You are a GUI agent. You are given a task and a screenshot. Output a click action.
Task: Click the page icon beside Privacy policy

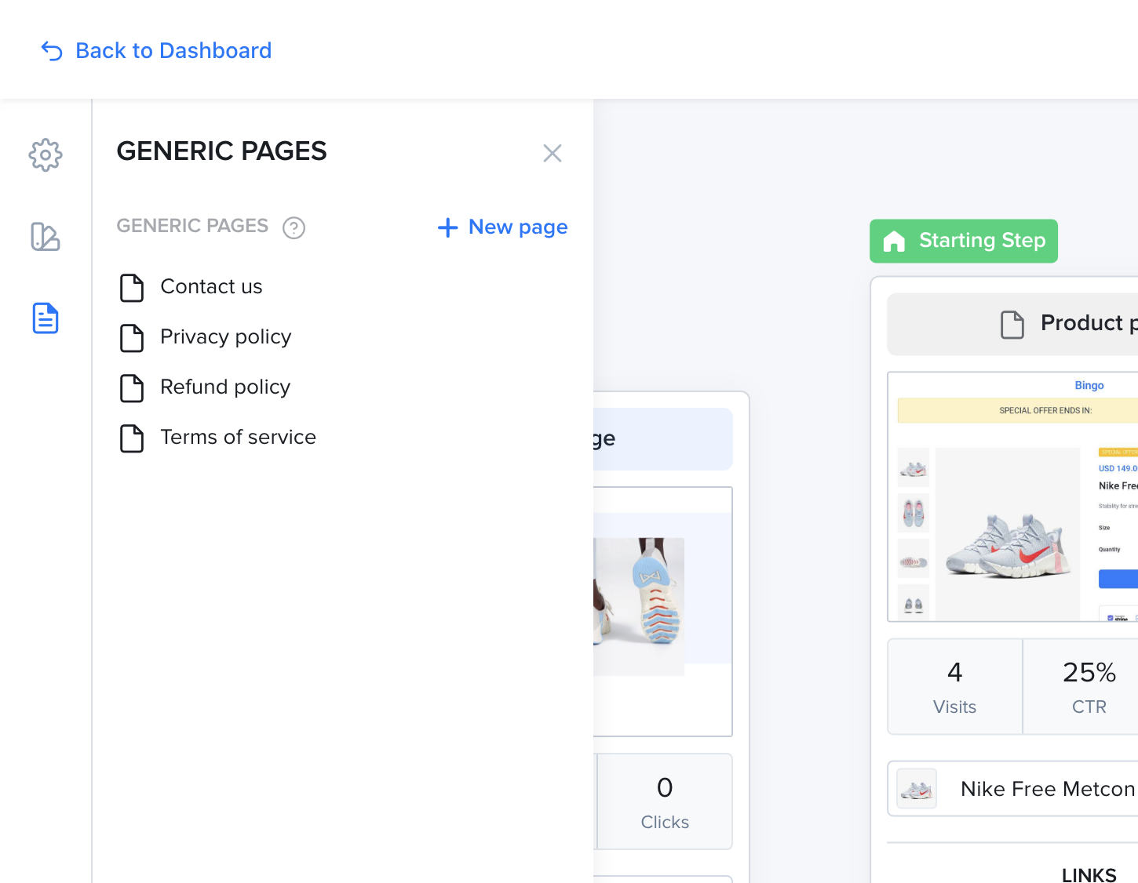coord(132,338)
